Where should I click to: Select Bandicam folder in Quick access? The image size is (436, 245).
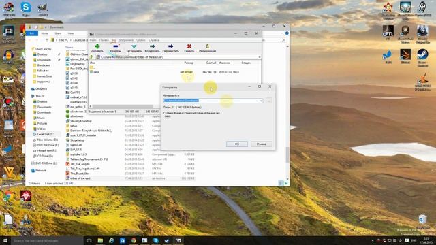44,65
